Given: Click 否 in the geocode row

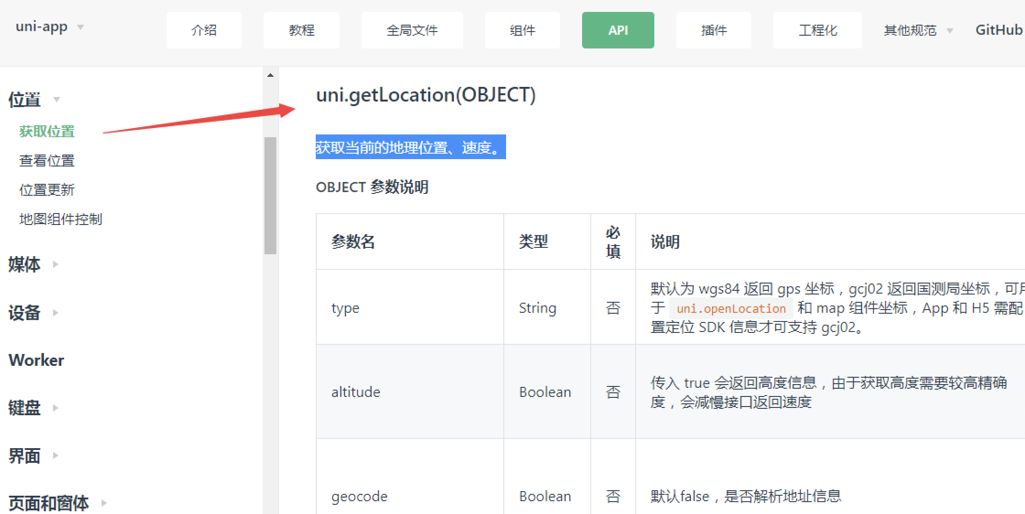Looking at the screenshot, I should [x=613, y=496].
